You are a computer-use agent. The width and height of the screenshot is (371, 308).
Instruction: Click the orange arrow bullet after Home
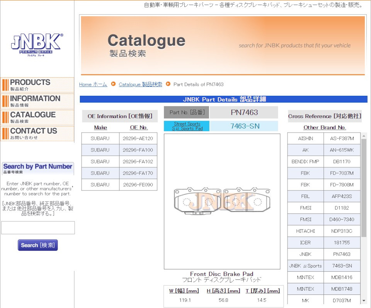point(113,84)
